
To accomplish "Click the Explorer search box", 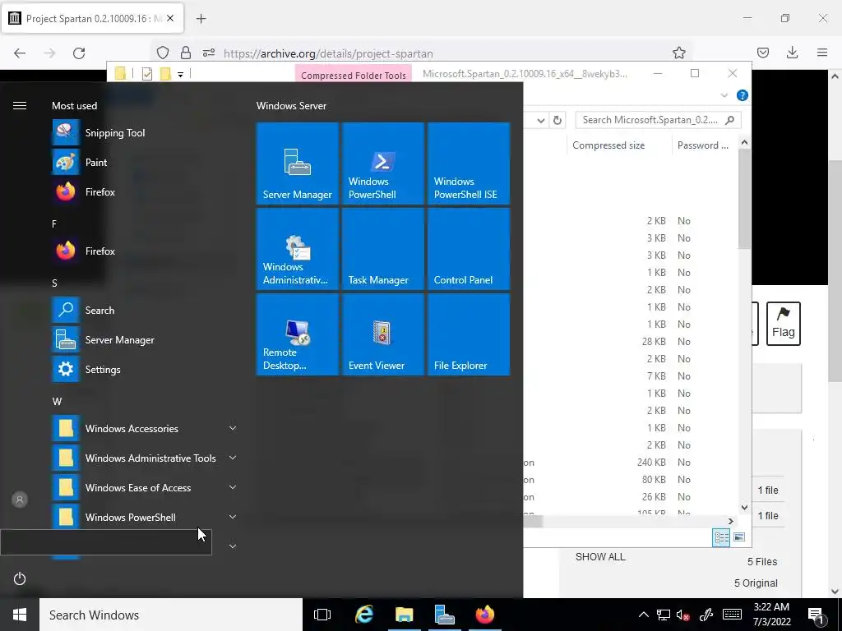I will click(658, 120).
